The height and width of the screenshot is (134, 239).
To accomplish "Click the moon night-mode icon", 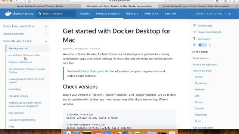I will coord(210,45).
